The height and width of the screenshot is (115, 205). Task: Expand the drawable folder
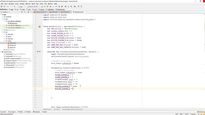click(x=4, y=34)
